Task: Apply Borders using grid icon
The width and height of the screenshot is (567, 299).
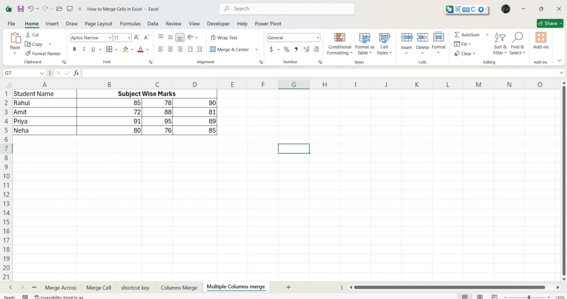Action: point(109,49)
